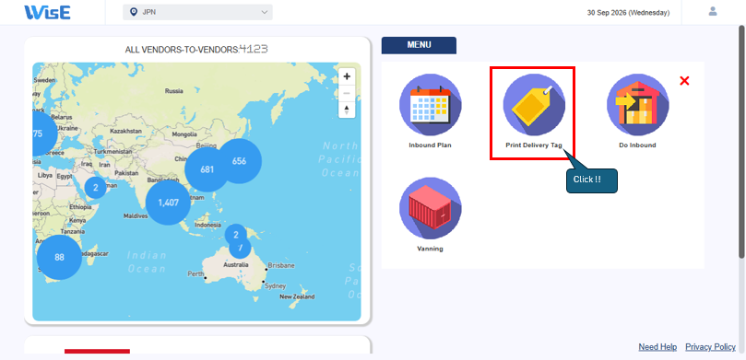Click the 88 map cluster

[59, 258]
